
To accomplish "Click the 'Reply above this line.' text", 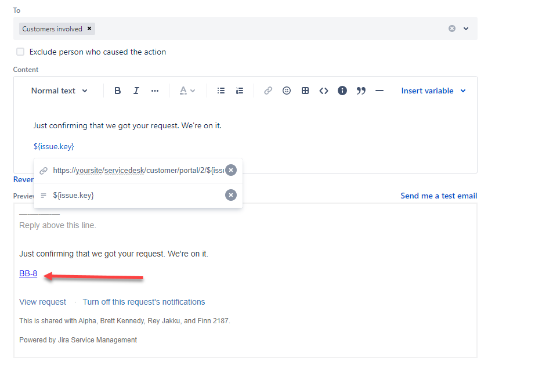I will coord(57,225).
